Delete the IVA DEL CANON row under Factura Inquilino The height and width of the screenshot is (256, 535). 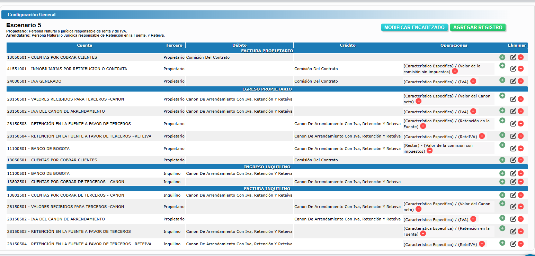520,219
